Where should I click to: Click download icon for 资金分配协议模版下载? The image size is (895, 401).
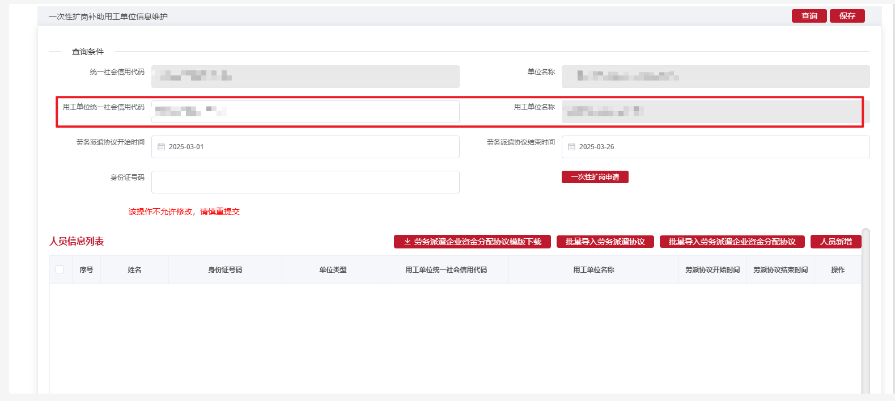pos(407,242)
